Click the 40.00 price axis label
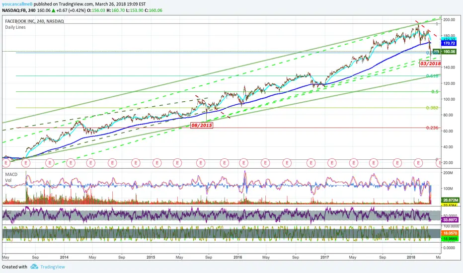Screen dimensions: 463x273 pos(449,147)
